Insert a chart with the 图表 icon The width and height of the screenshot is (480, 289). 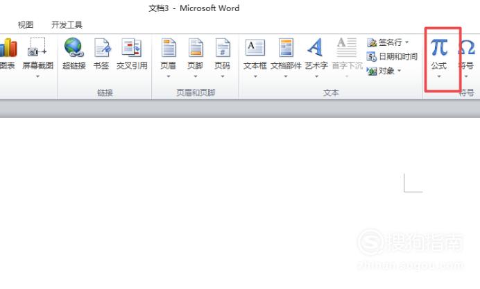pos(8,48)
